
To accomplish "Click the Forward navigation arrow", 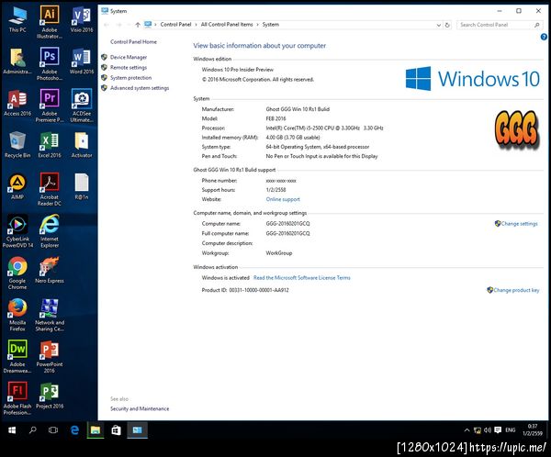I will (x=119, y=25).
